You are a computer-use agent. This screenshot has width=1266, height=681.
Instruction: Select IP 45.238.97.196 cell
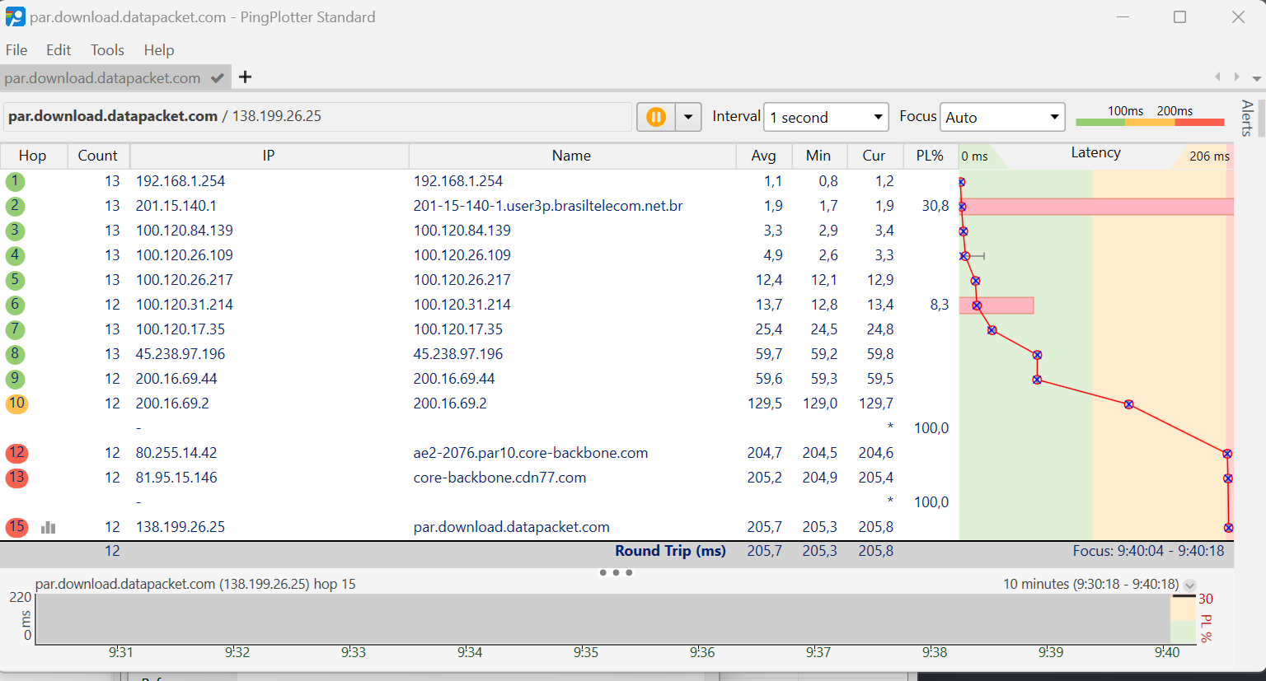(181, 354)
